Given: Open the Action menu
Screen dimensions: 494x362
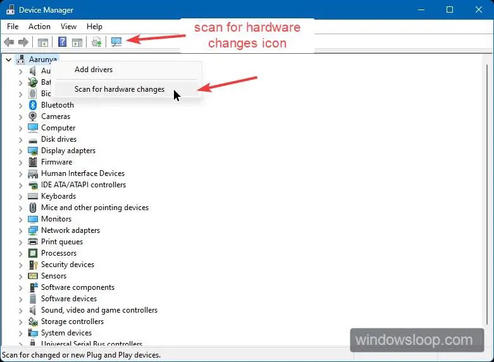Looking at the screenshot, I should click(x=39, y=27).
